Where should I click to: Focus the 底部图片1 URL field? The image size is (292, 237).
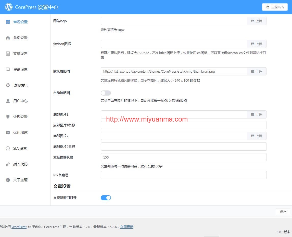point(174,114)
